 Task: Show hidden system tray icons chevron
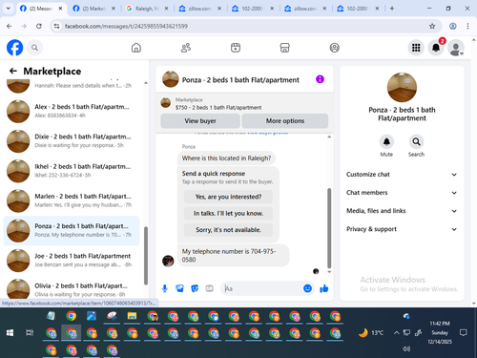point(396,333)
